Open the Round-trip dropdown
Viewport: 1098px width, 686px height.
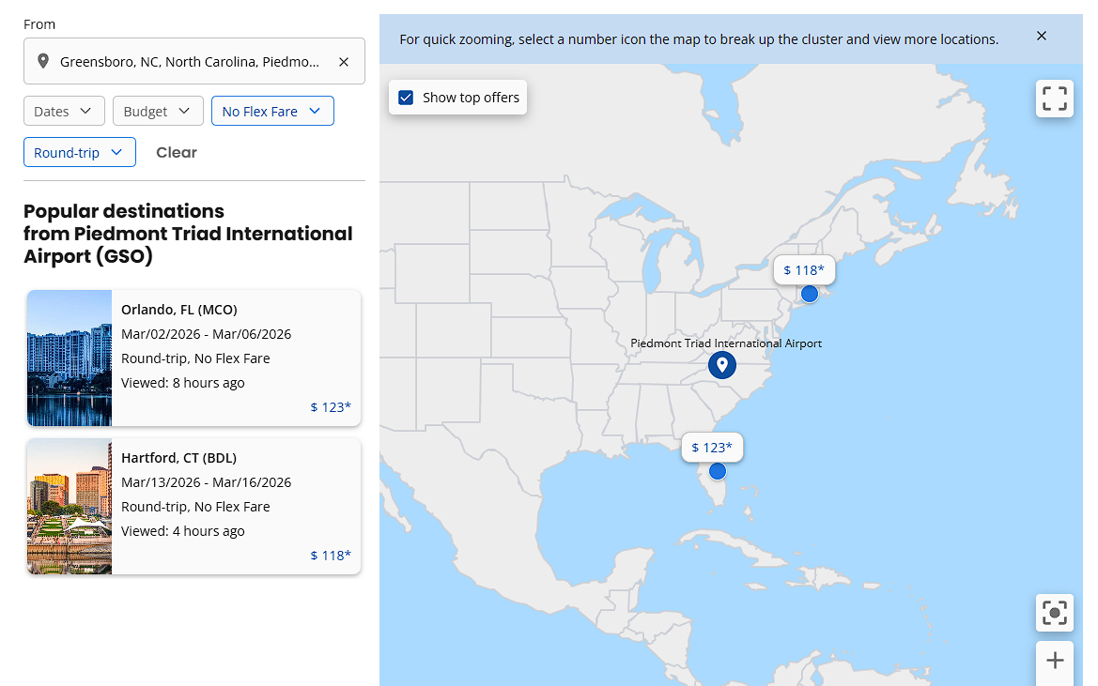pyautogui.click(x=80, y=152)
